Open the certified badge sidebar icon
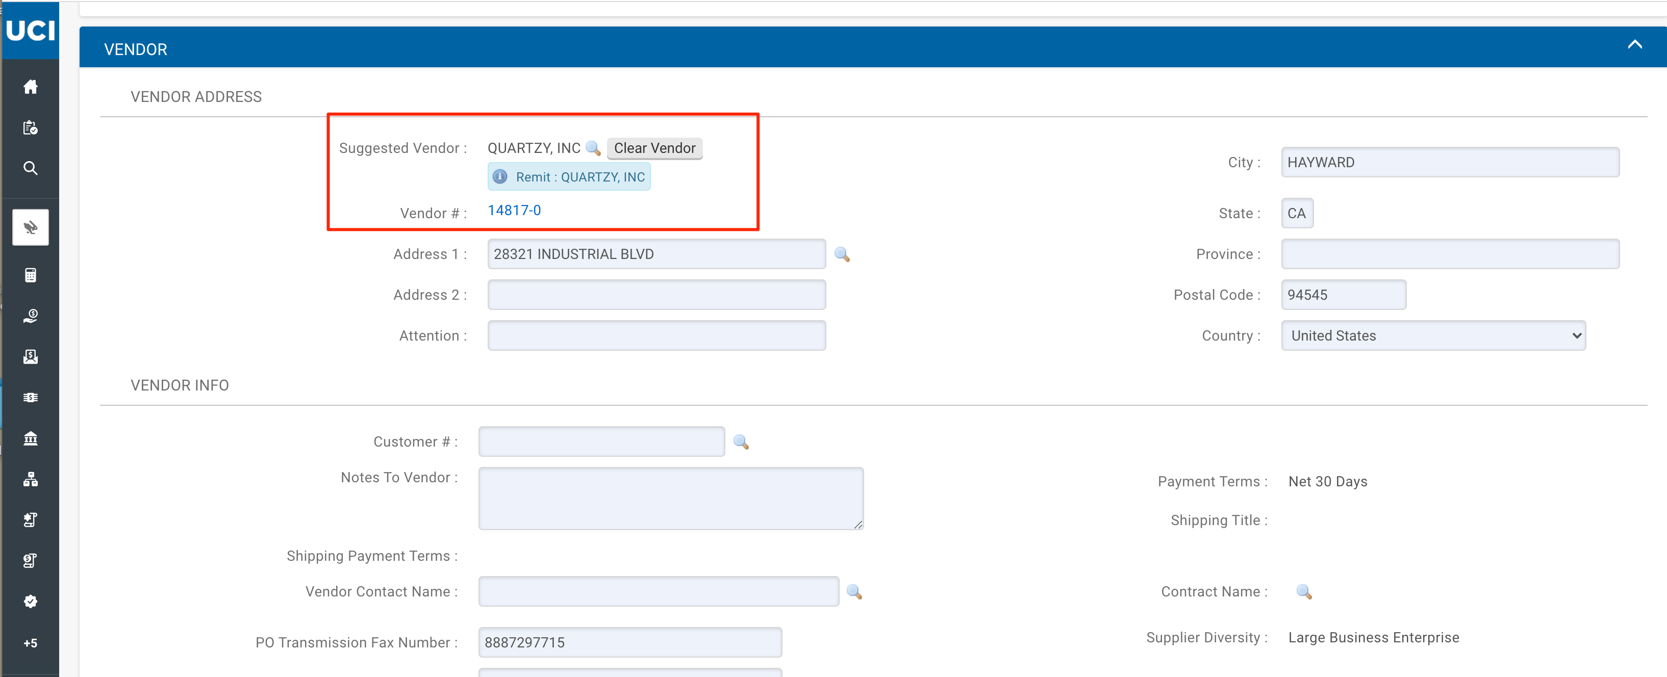Image resolution: width=1667 pixels, height=677 pixels. [x=31, y=602]
